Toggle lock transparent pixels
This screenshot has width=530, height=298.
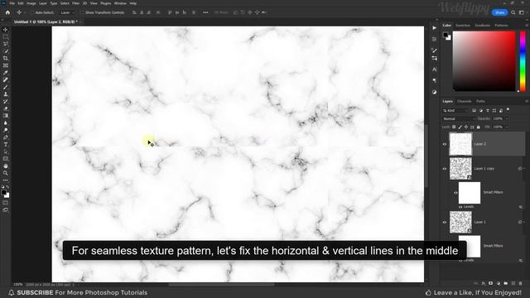(454, 127)
